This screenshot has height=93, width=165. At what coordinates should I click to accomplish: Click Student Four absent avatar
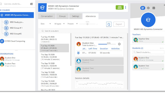click(x=78, y=61)
